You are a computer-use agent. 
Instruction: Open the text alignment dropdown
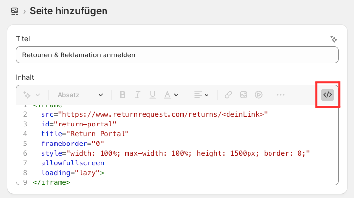point(201,95)
